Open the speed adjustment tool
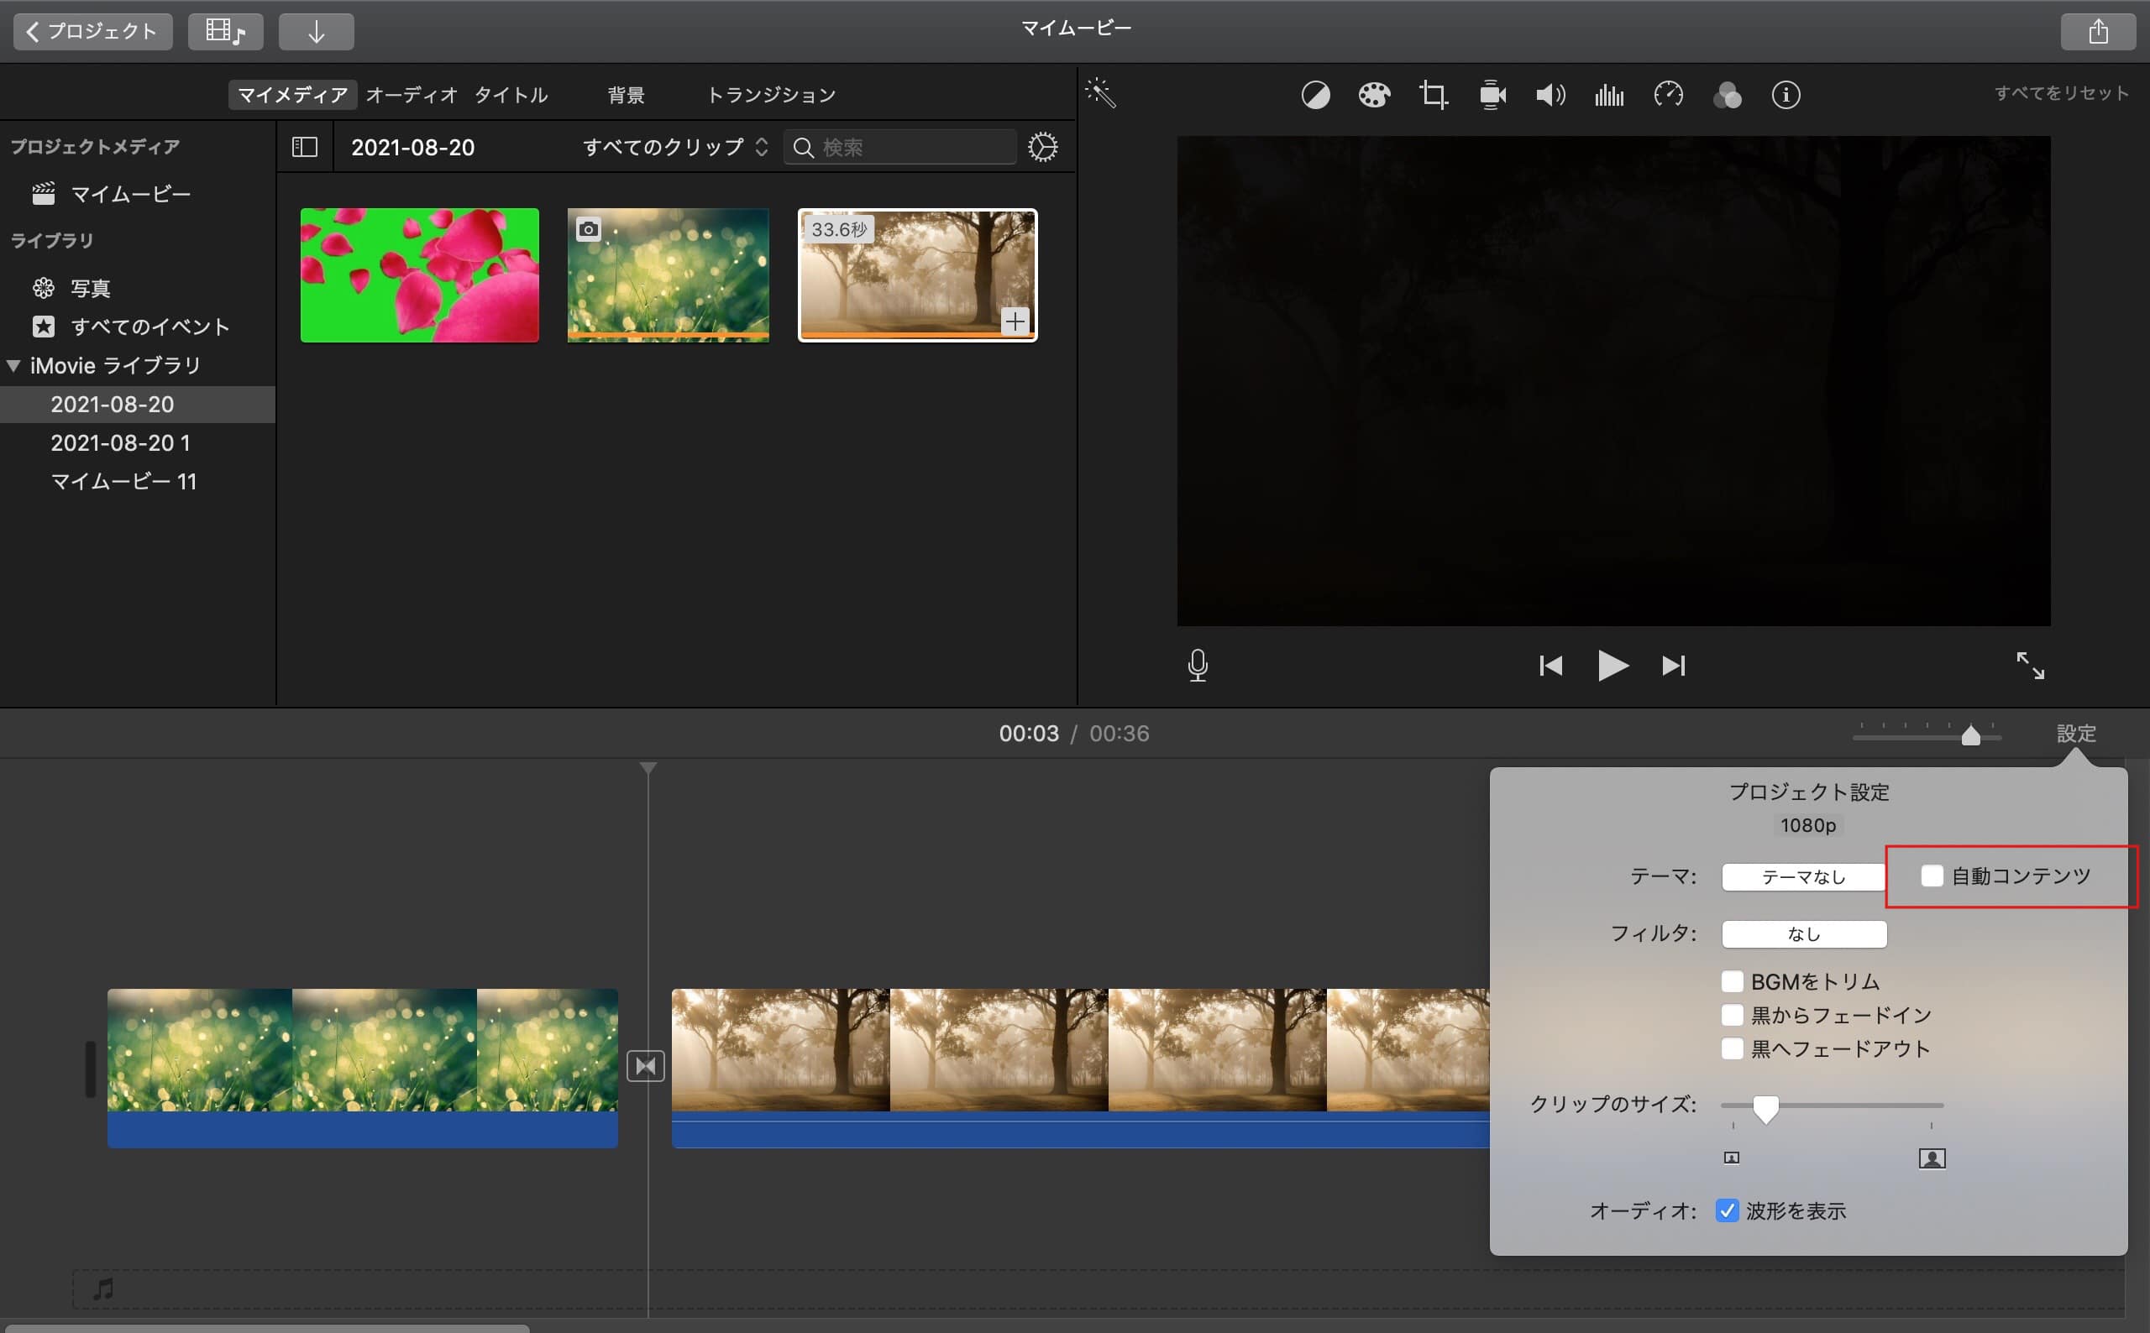2150x1333 pixels. pos(1668,94)
